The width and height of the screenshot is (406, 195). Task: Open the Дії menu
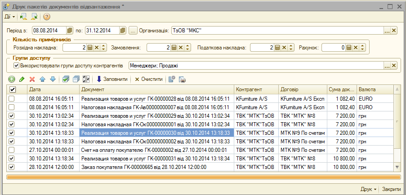[x=9, y=17]
